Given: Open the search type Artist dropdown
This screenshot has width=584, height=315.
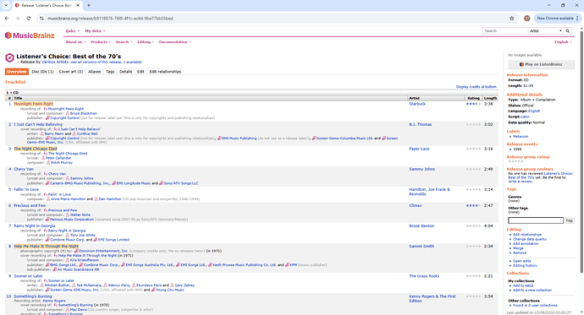Looking at the screenshot, I should point(546,31).
